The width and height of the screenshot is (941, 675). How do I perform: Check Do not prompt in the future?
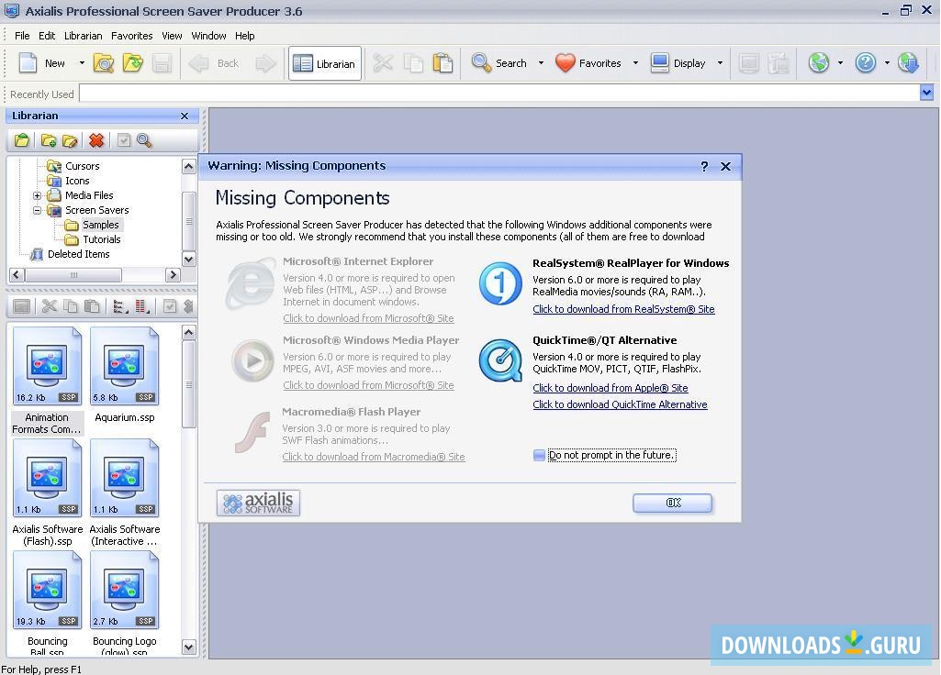click(x=539, y=456)
